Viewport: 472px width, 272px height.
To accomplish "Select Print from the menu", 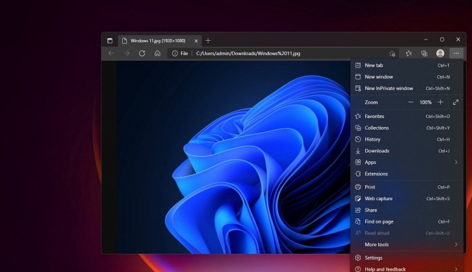I will [x=407, y=187].
